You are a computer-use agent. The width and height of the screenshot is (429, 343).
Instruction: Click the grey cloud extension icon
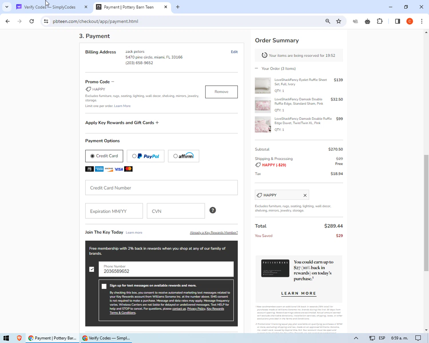tap(355, 21)
